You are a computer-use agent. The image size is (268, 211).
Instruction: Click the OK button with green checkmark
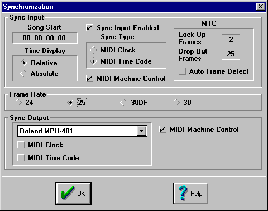[x=73, y=194]
